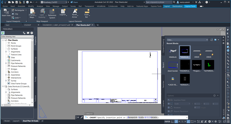This screenshot has height=124, width=231.
Task: Click the browse block file icon
Action: (212, 40)
